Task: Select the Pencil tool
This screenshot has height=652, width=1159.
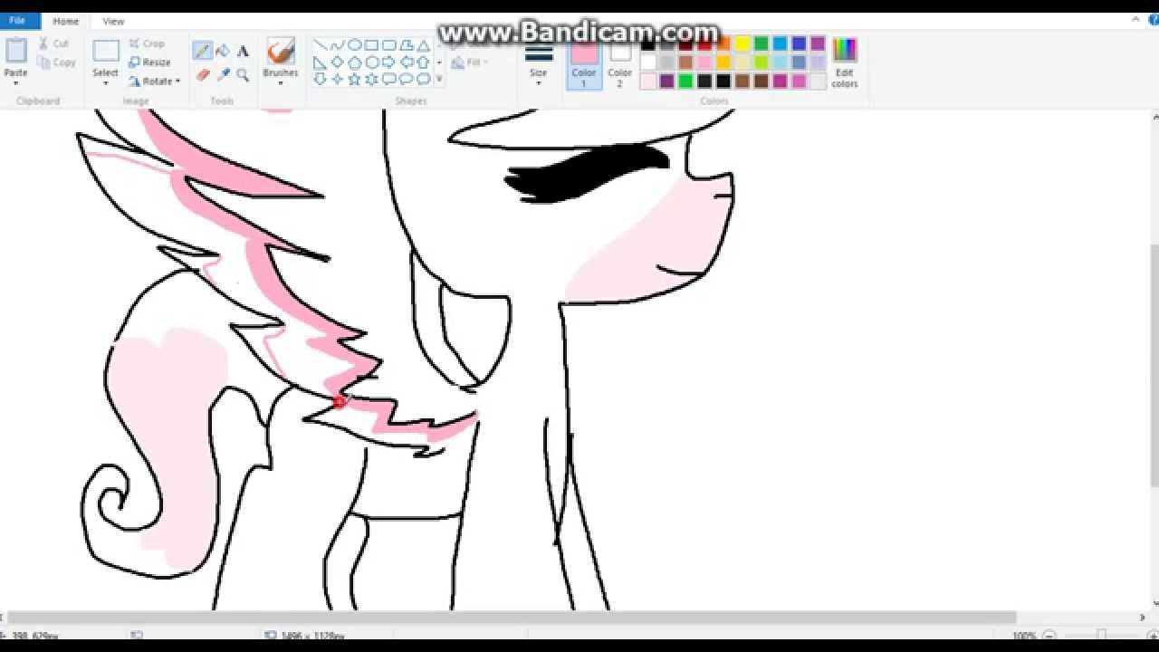Action: coord(203,52)
